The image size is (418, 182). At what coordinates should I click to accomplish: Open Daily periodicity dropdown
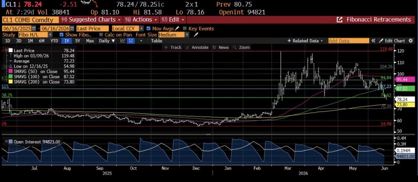[107, 41]
